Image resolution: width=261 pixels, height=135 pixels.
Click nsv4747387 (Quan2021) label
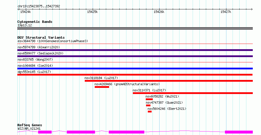(x=164, y=102)
